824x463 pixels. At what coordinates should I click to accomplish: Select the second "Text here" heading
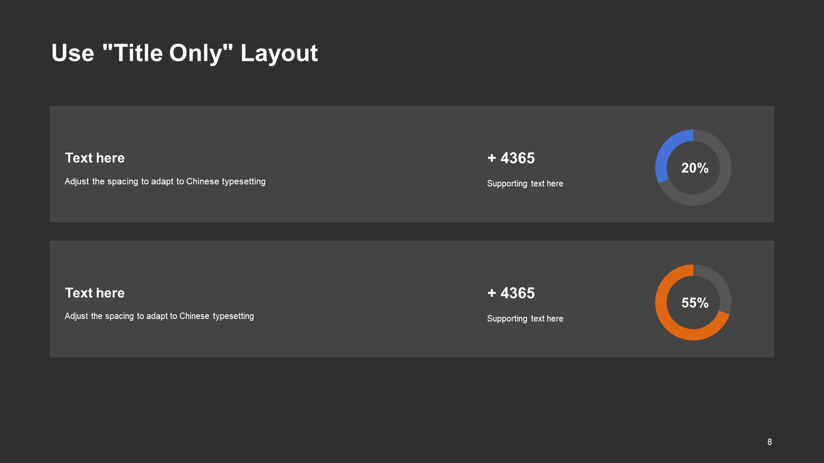(95, 293)
